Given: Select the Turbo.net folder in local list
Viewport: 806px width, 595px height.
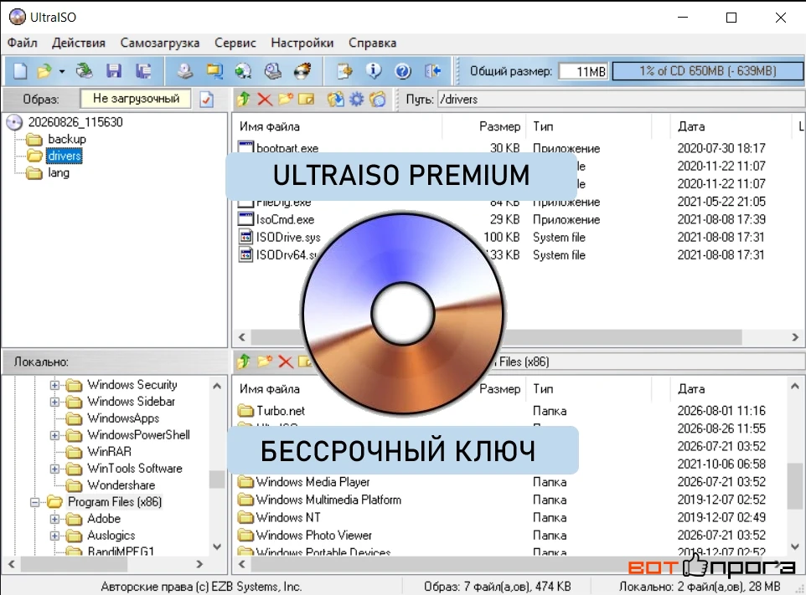Looking at the screenshot, I should [501, 411].
